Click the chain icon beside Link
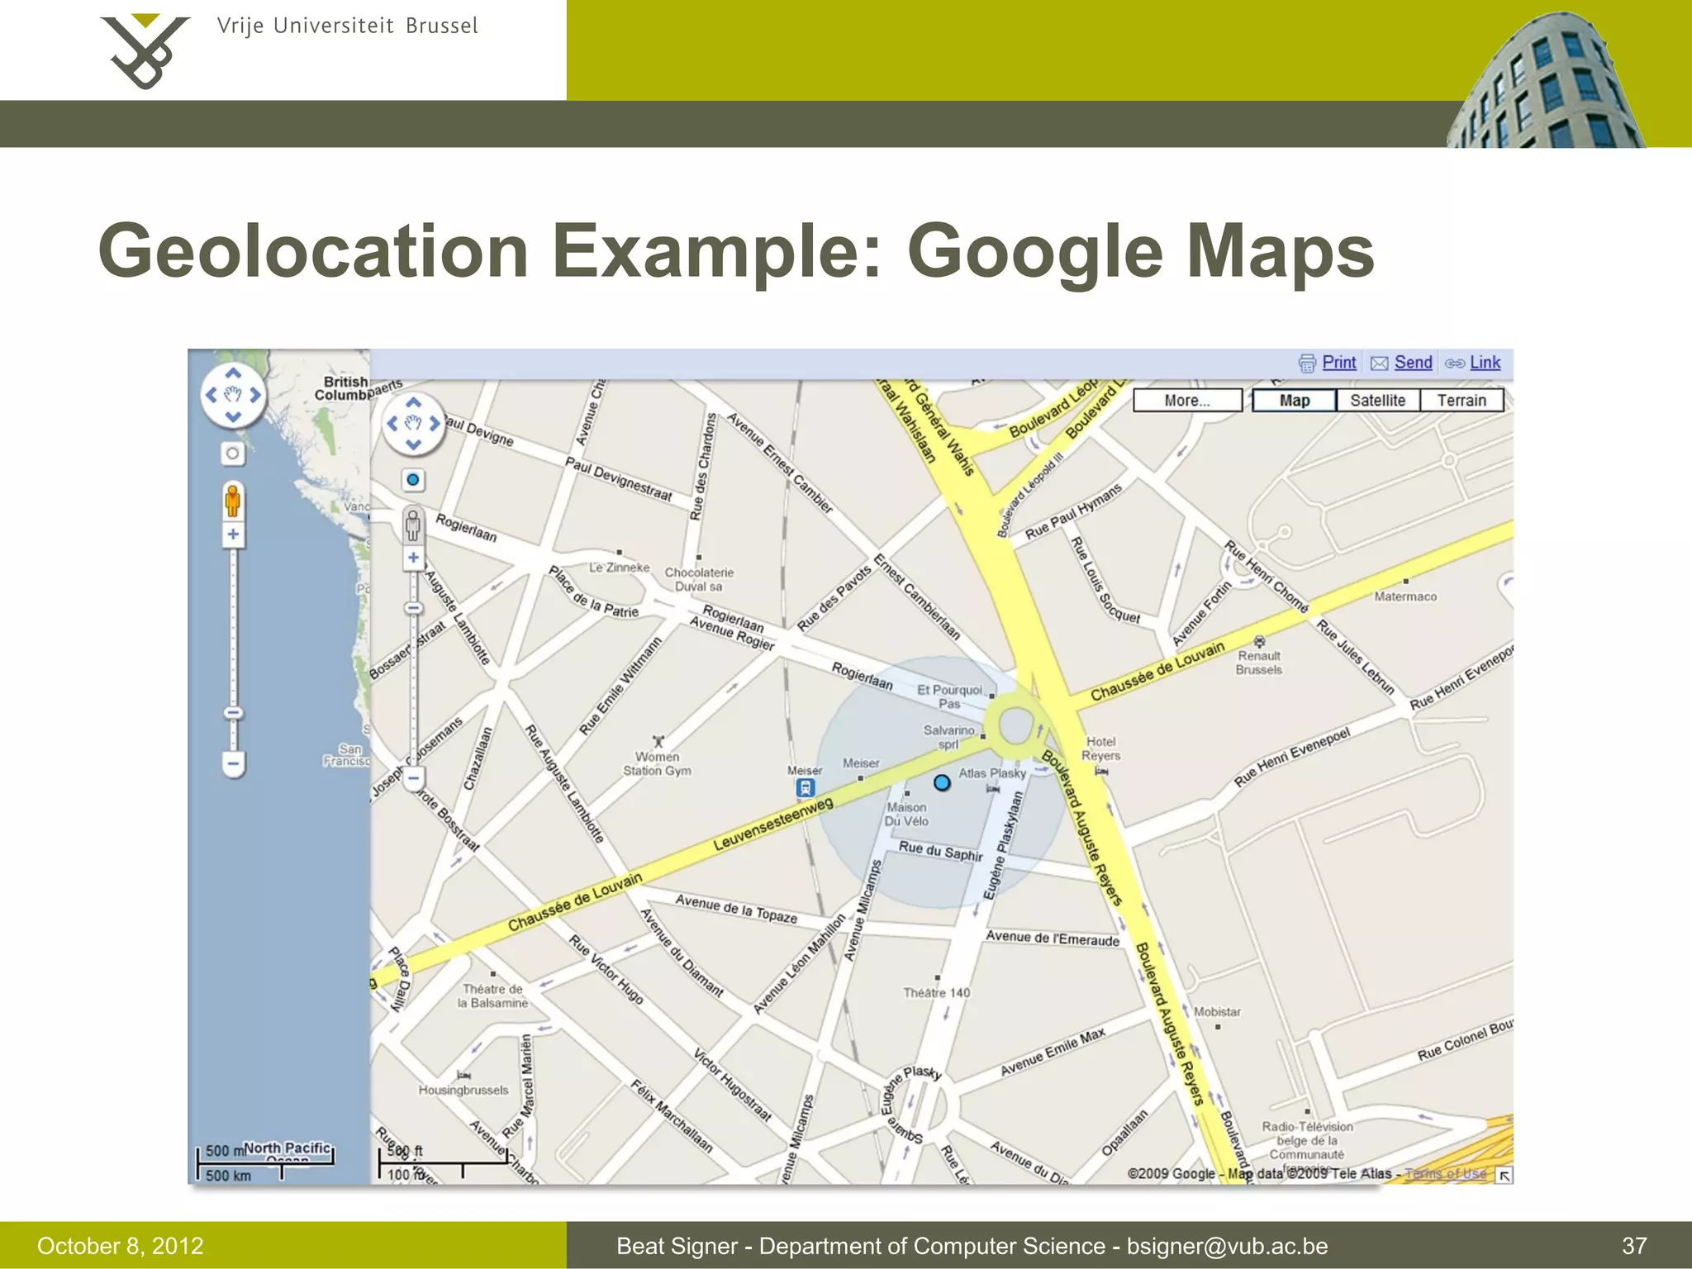Screen dimensions: 1692x1269 (1455, 364)
